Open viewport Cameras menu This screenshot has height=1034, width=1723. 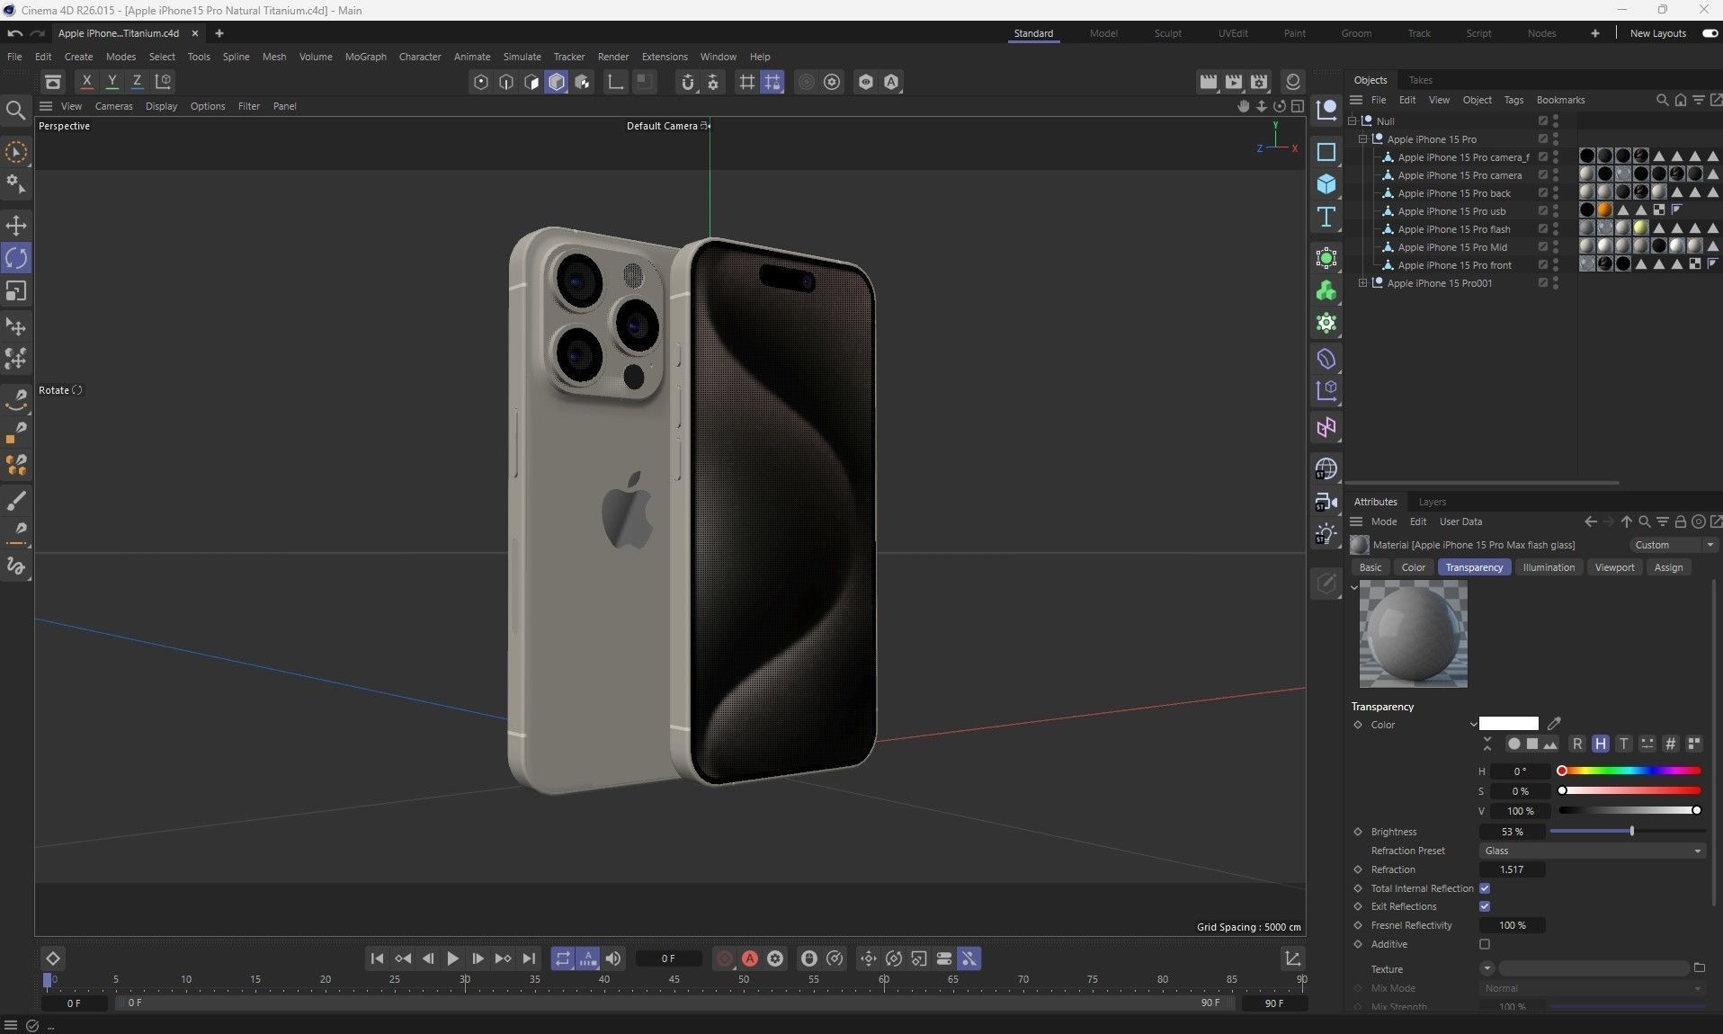[113, 106]
